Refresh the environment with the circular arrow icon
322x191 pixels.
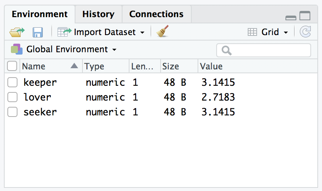coord(305,32)
